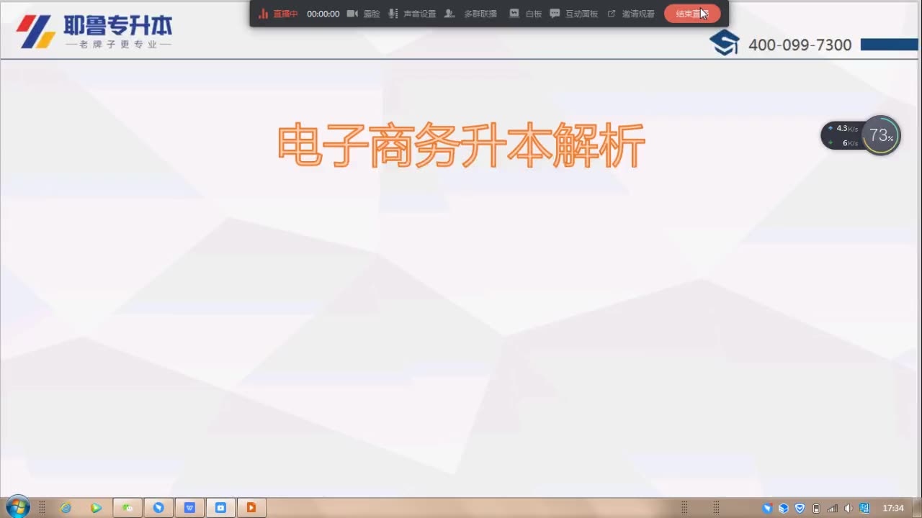Click the blue cube tray icon
The width and height of the screenshot is (922, 518).
[x=784, y=508]
